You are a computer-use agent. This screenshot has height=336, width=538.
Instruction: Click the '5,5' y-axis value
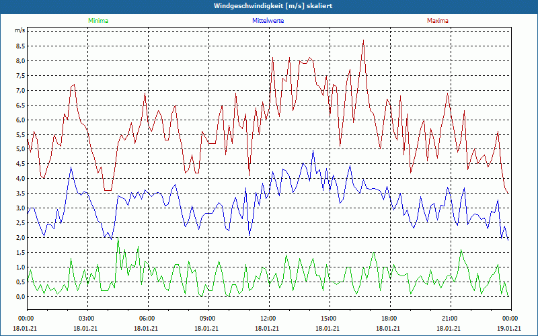(x=21, y=134)
